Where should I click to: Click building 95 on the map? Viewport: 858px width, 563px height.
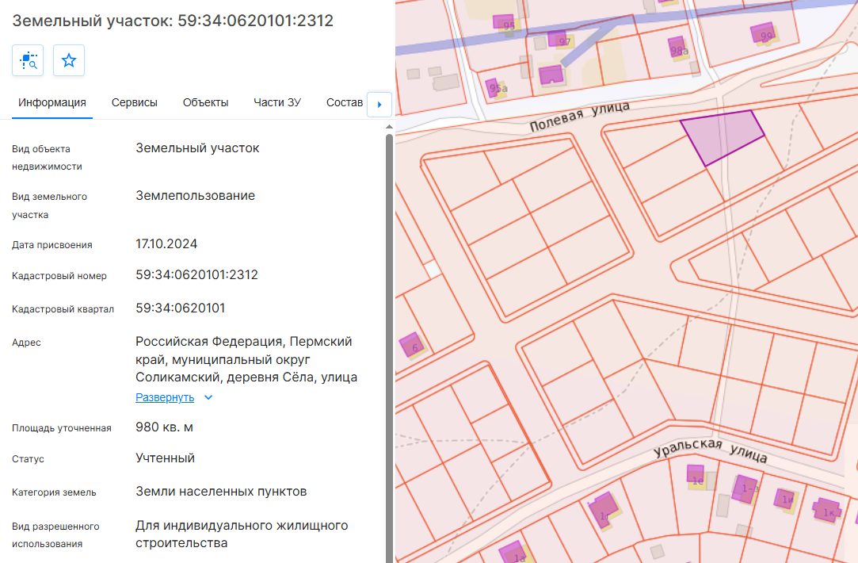(x=504, y=23)
